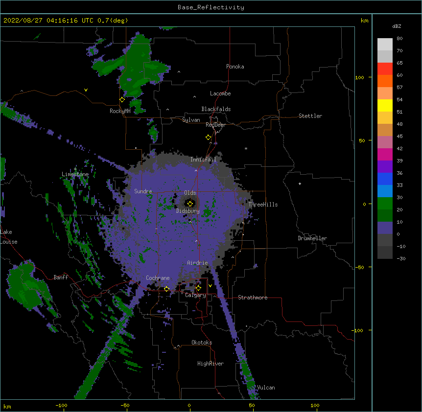Screen dimensions: 422x412
Task: Click the Limestone label
Action: 75,174
